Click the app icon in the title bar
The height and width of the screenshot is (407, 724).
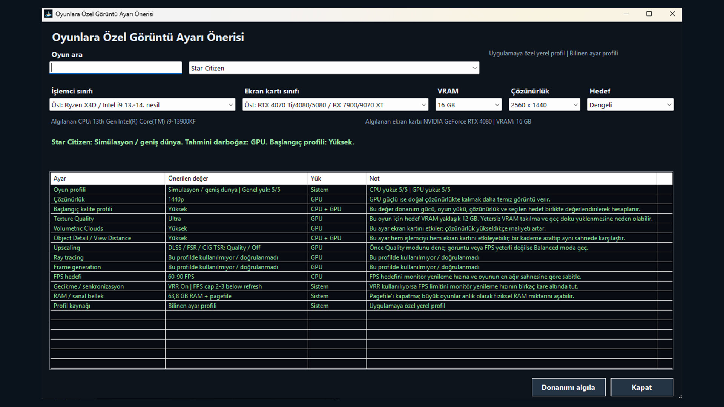[x=48, y=14]
